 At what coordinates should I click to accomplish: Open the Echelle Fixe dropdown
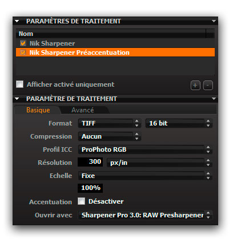click(x=145, y=176)
